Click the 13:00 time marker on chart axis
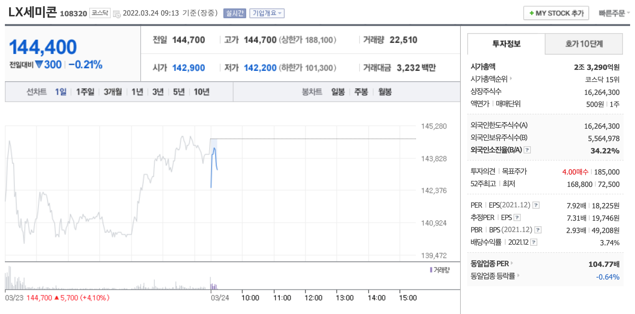This screenshot has width=635, height=314. pyautogui.click(x=345, y=298)
